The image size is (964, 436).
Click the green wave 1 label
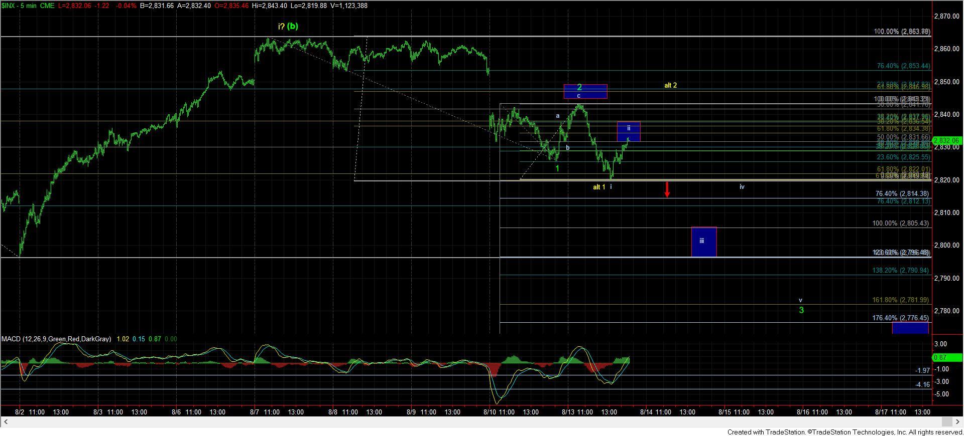click(557, 168)
